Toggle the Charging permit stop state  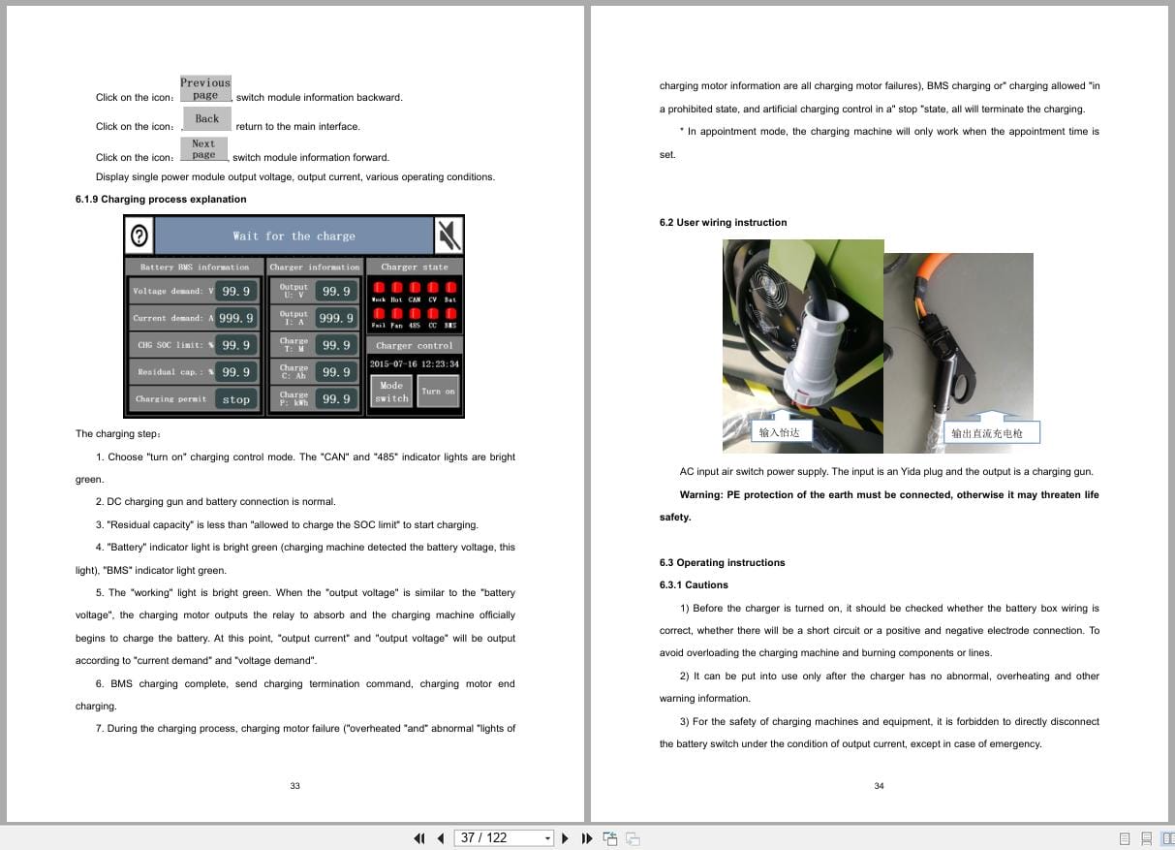coord(236,398)
